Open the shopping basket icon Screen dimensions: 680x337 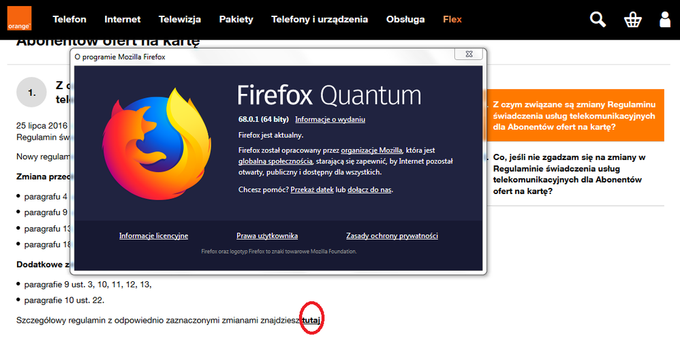632,20
